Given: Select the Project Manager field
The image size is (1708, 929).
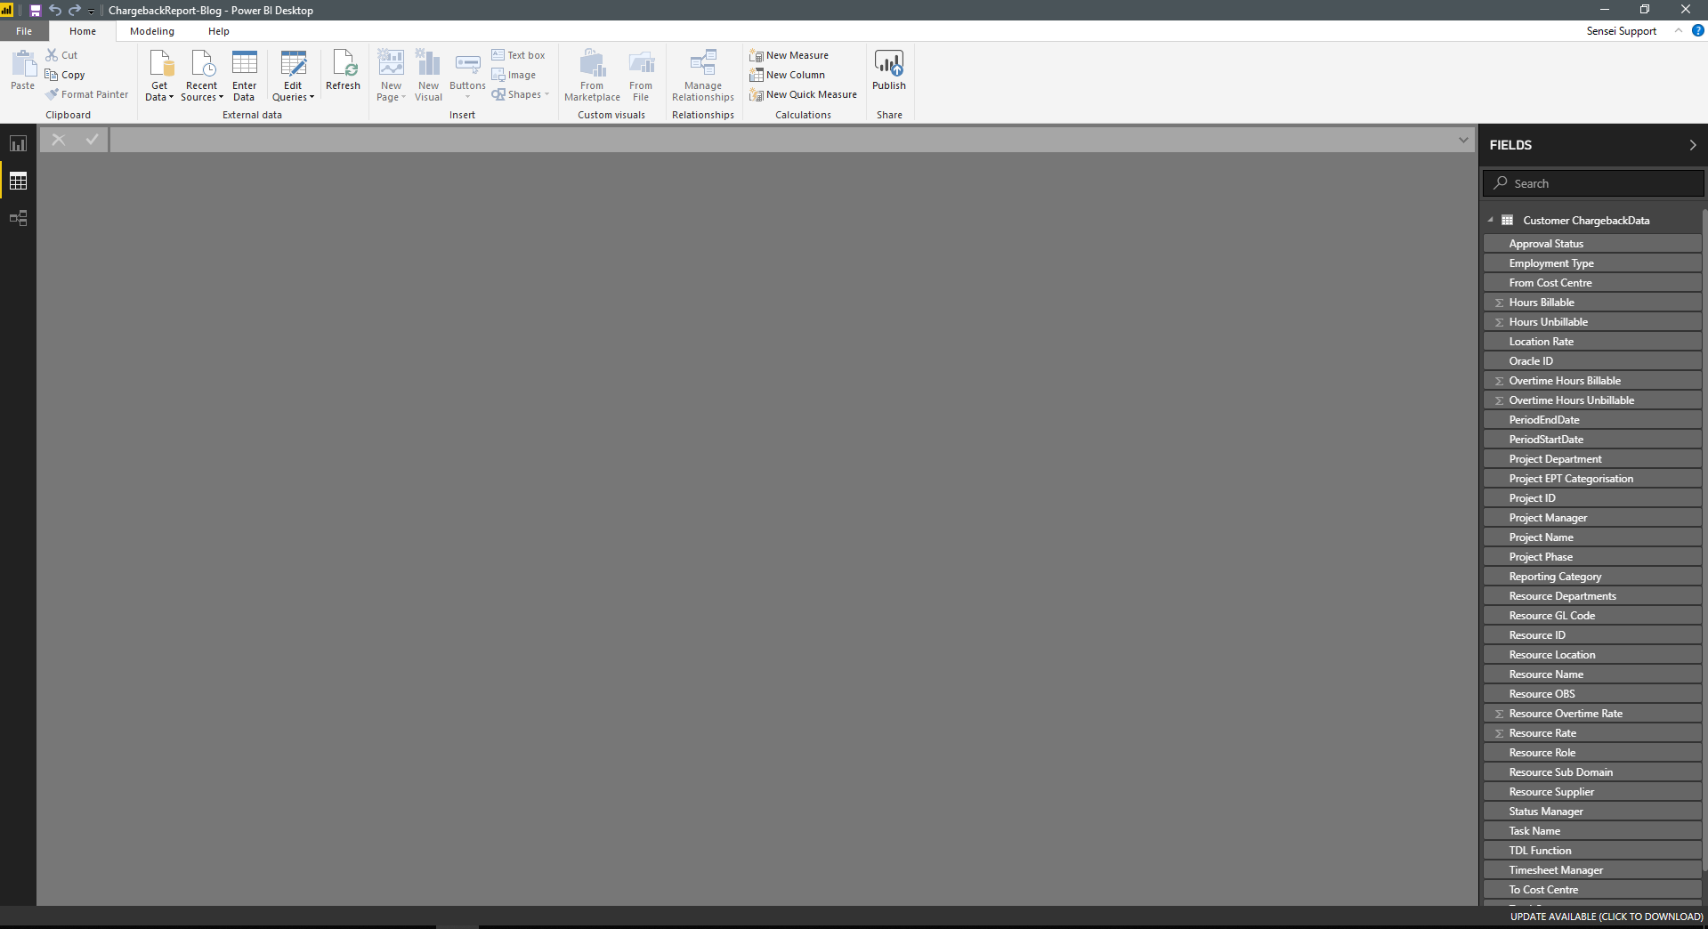Looking at the screenshot, I should click(x=1592, y=518).
